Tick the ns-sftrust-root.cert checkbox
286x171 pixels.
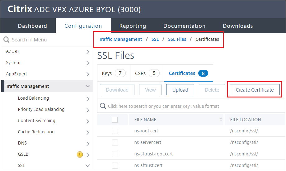coord(115,154)
